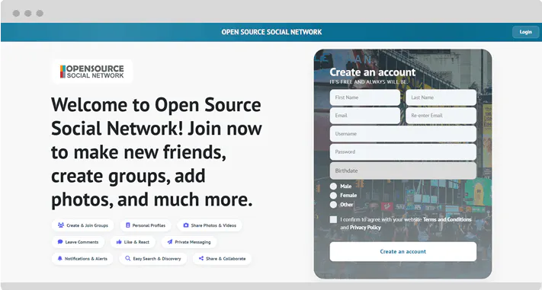Click the Create & Join Groups label
Viewport: 542px width, 290px height.
87,225
